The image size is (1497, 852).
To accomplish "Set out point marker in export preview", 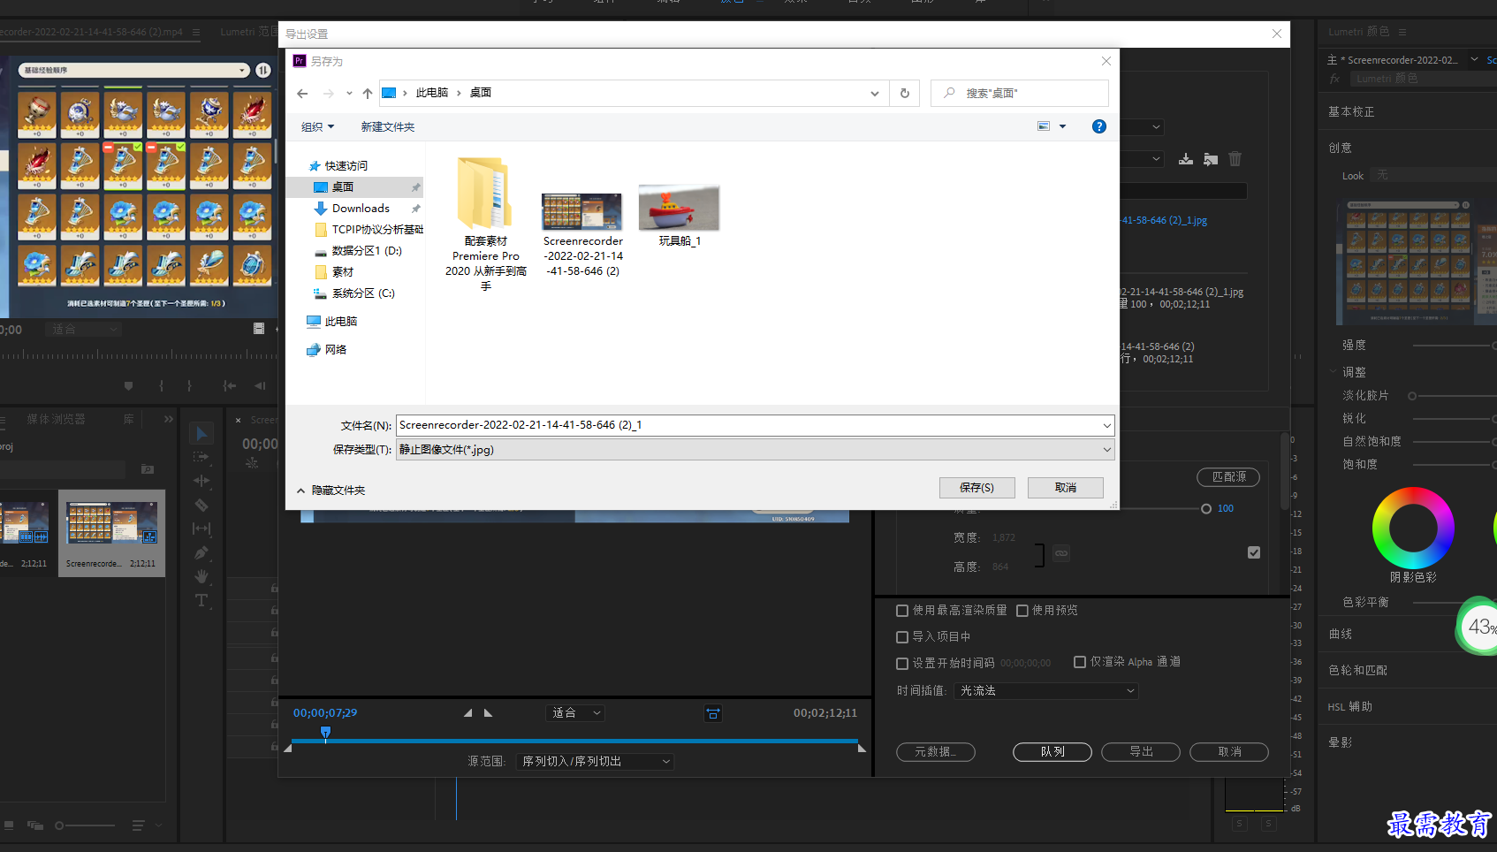I will tap(488, 713).
